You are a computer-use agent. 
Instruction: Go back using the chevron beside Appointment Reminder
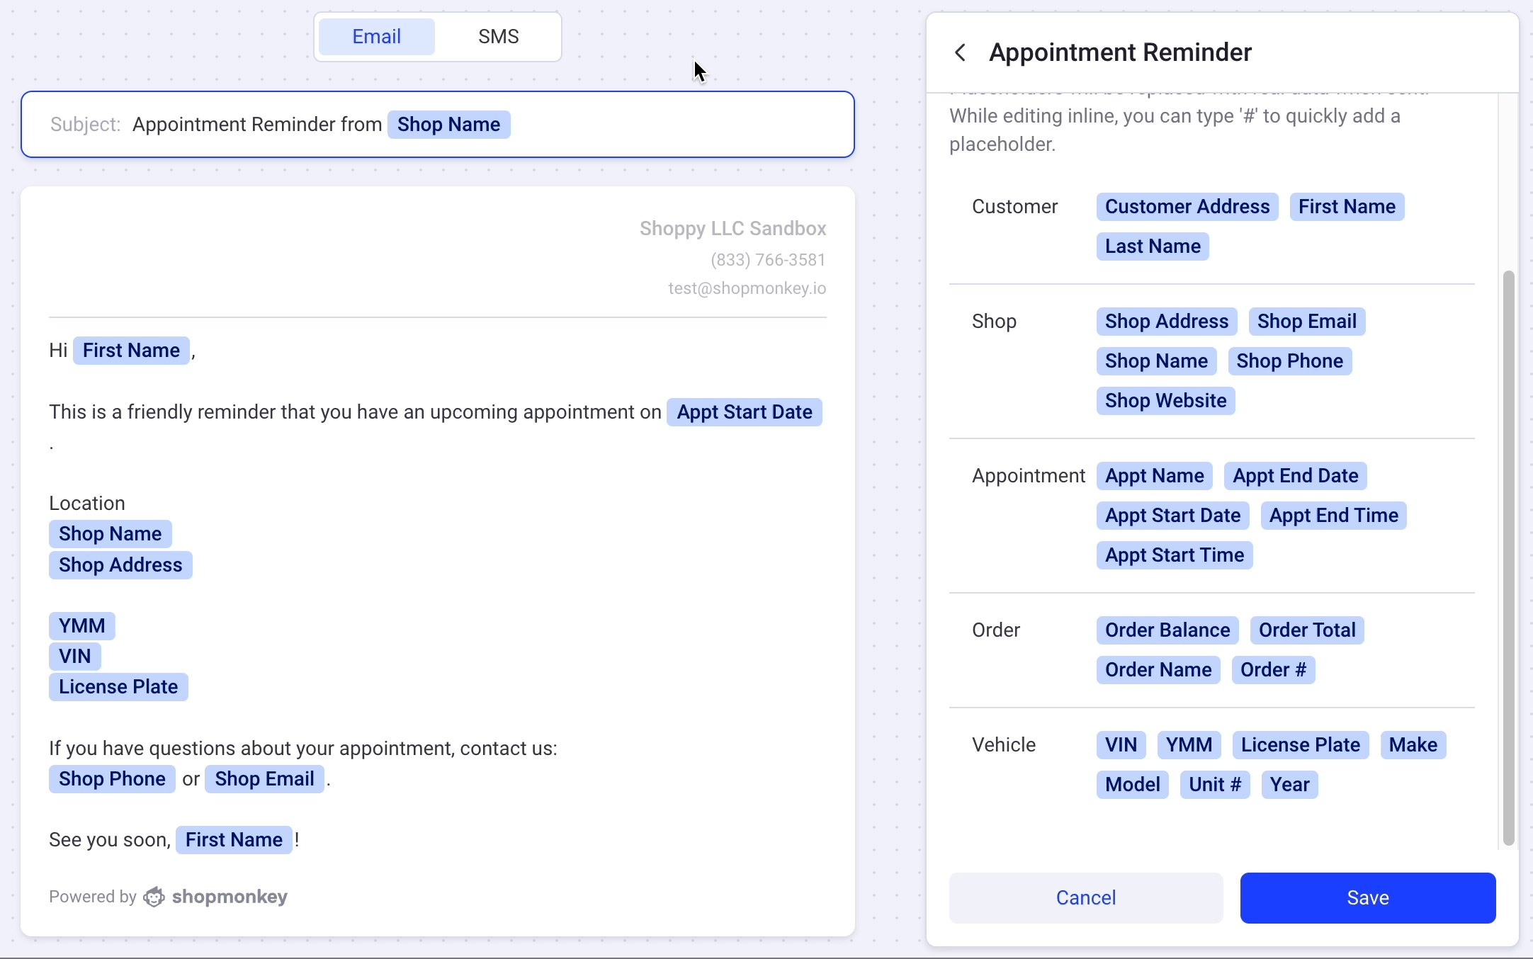tap(961, 52)
